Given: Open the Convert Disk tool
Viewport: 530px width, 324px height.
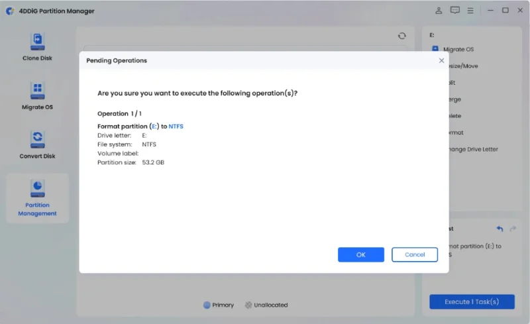Looking at the screenshot, I should 37,145.
